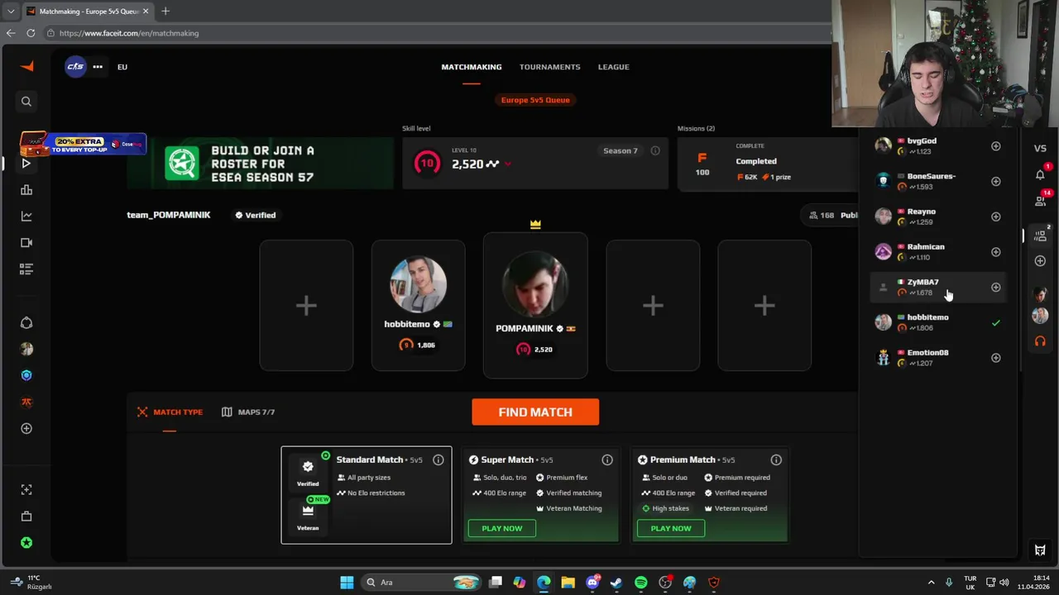Click the browser address bar
Viewport: 1059px width, 595px height.
pos(438,33)
